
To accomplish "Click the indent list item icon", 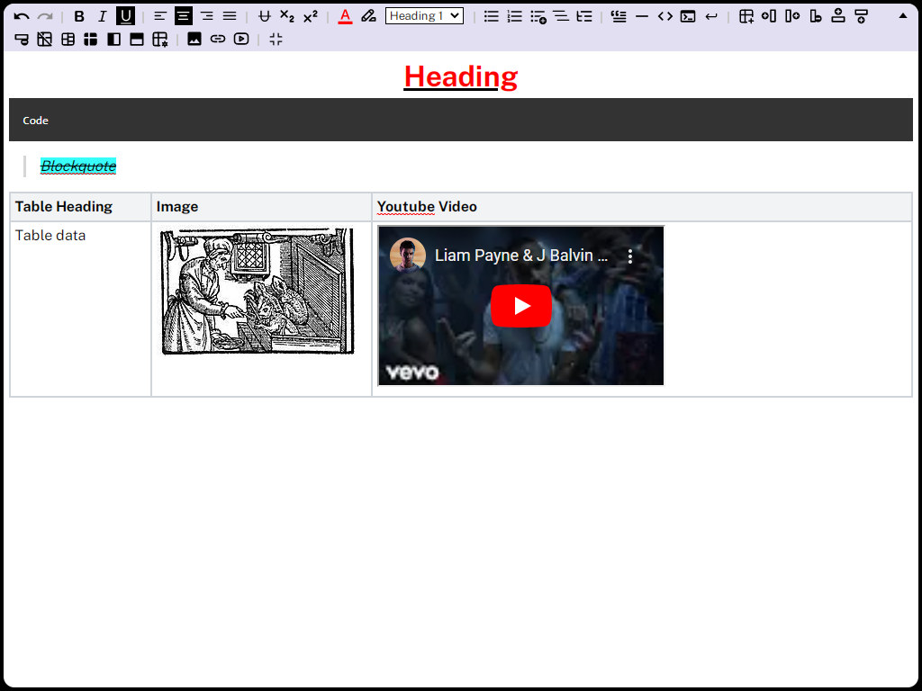I will point(584,16).
